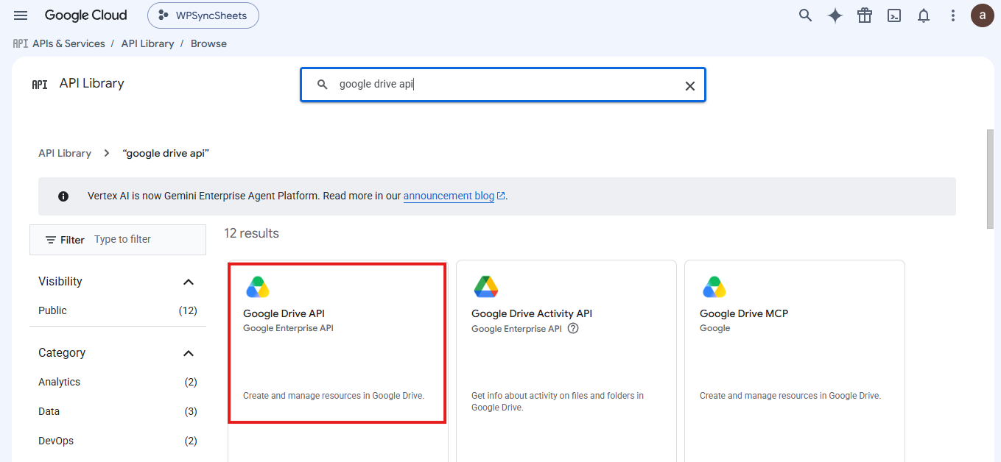Viewport: 1001px width, 462px height.
Task: Collapse the Visibility section
Action: click(x=189, y=282)
